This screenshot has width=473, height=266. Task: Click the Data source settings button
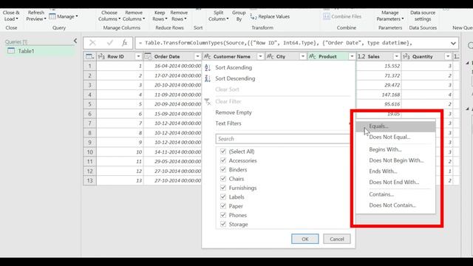pyautogui.click(x=423, y=16)
